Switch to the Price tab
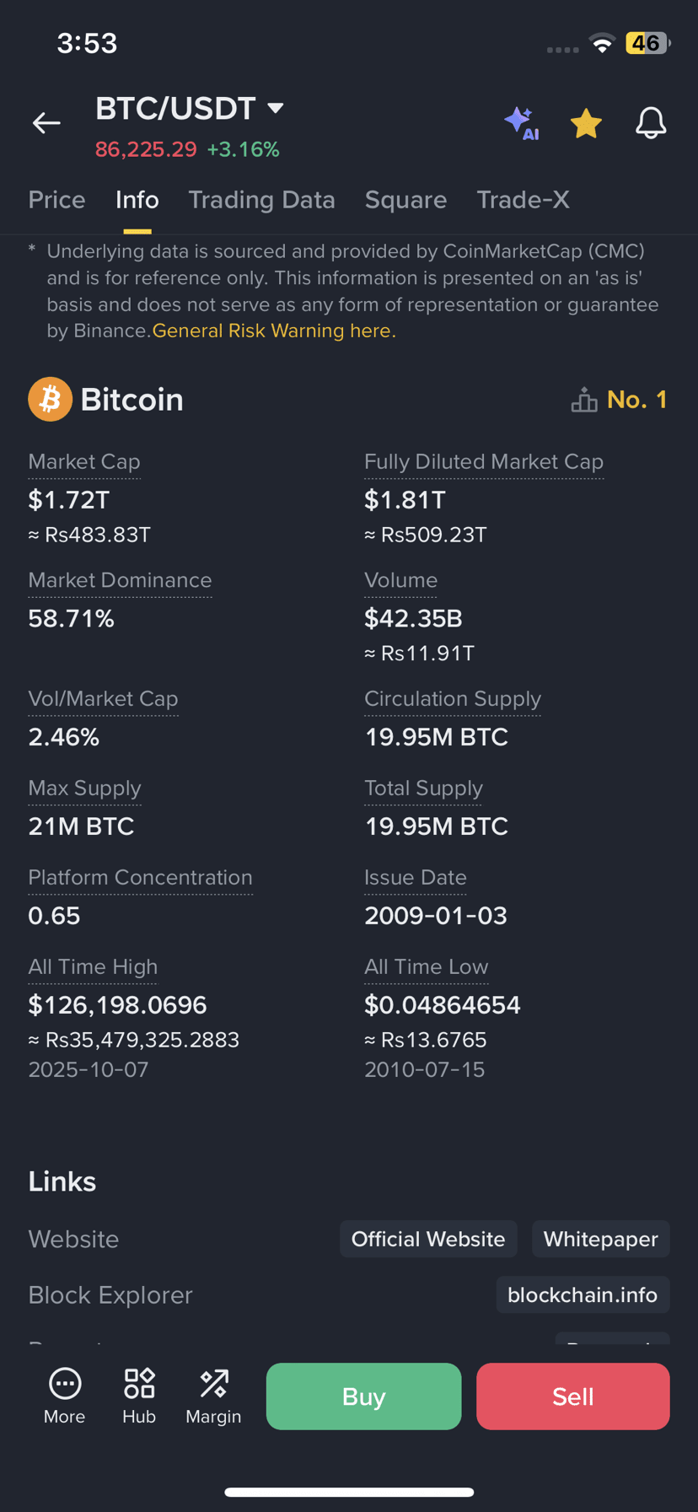Image resolution: width=698 pixels, height=1512 pixels. [56, 200]
